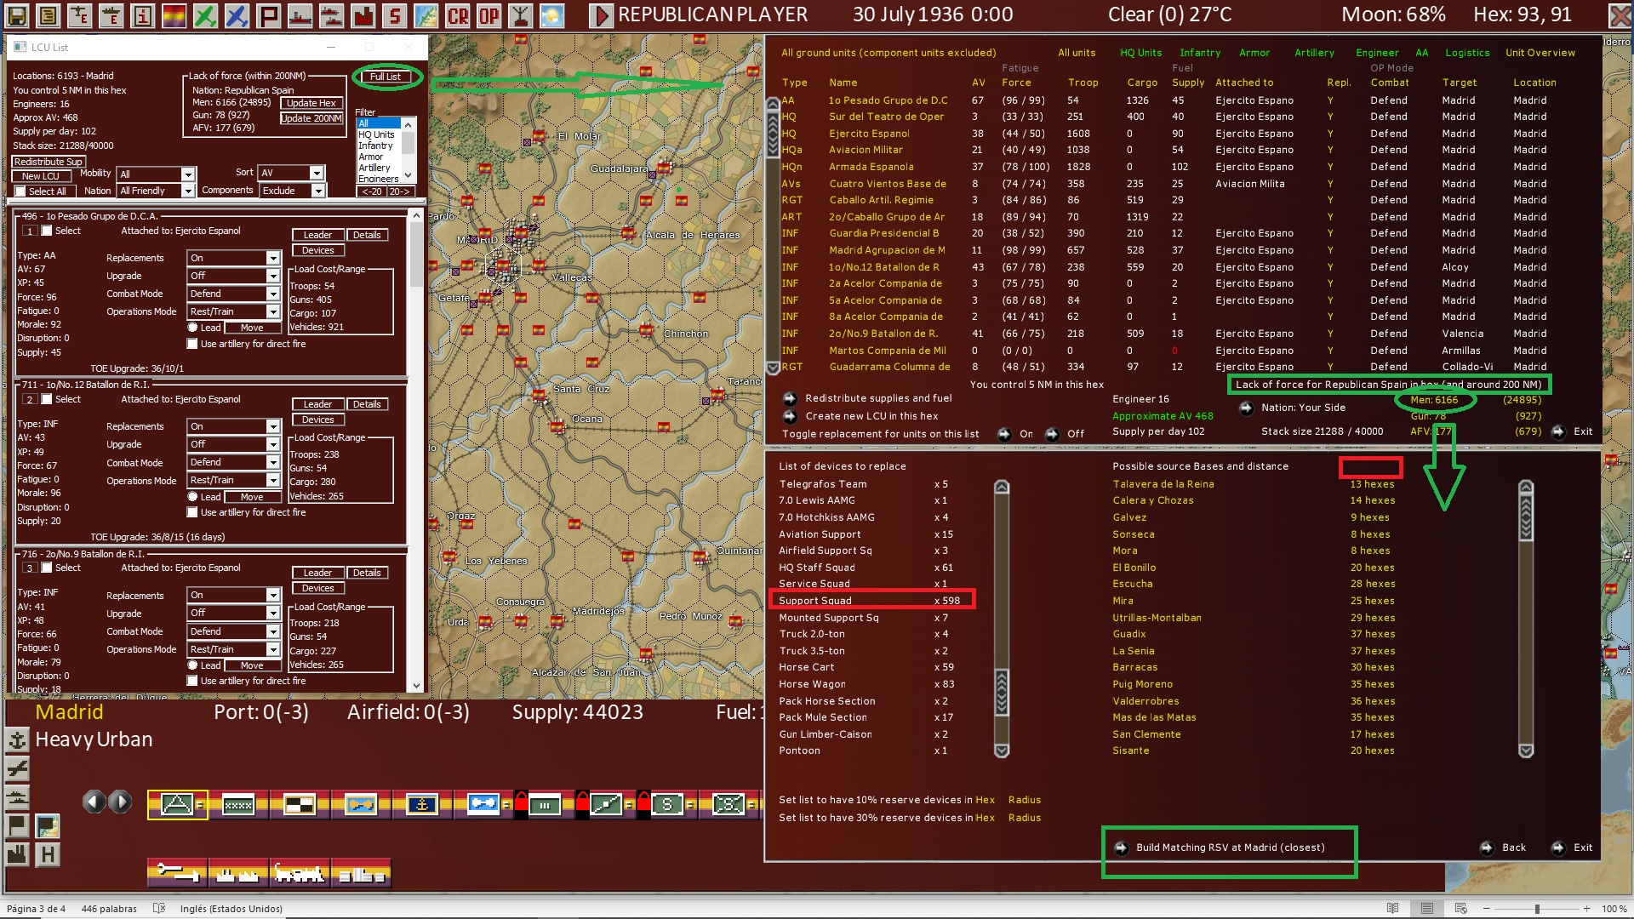Viewport: 1634px width, 919px height.
Task: Open the Sort AV dropdown
Action: (290, 172)
